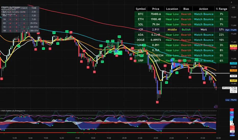The height and width of the screenshot is (140, 238).
Task: Click the % Range column header
Action: (221, 9)
